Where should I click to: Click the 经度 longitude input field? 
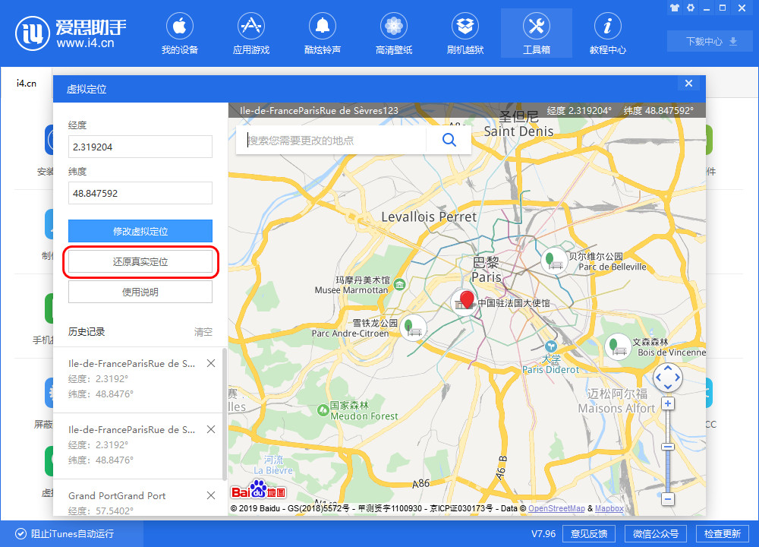click(140, 147)
